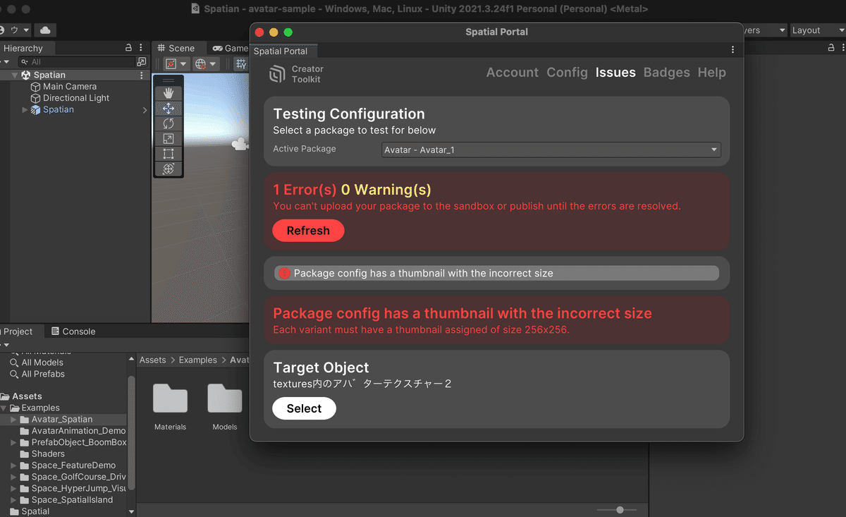846x517 pixels.
Task: Collapse the Examples folder
Action: pos(4,408)
